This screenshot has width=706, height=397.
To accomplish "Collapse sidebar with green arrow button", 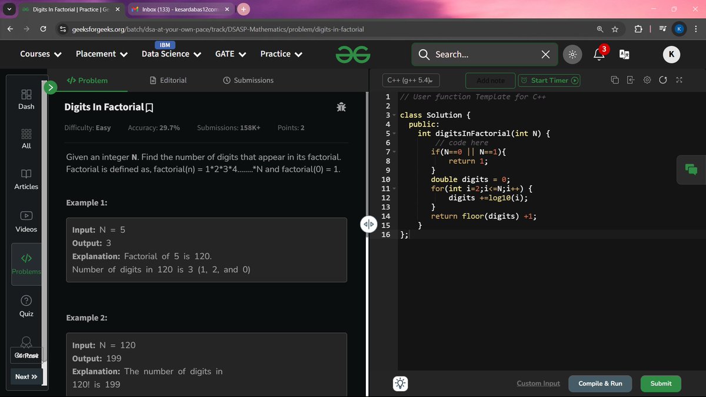I will point(51,88).
